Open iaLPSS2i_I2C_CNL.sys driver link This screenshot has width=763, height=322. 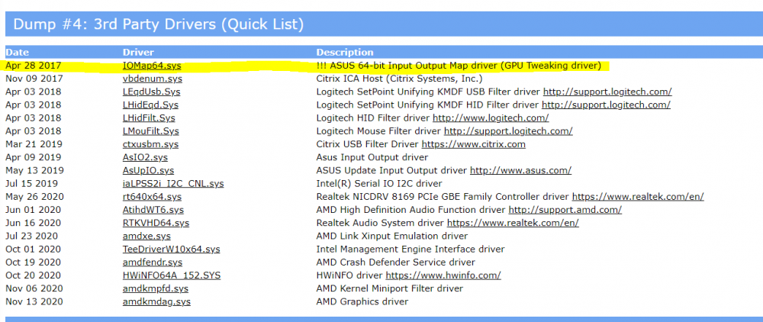coord(173,184)
